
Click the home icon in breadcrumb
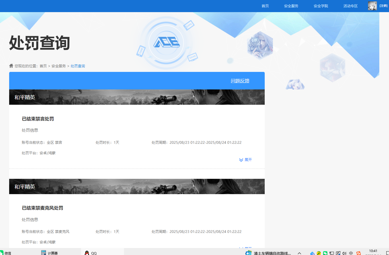[11, 66]
